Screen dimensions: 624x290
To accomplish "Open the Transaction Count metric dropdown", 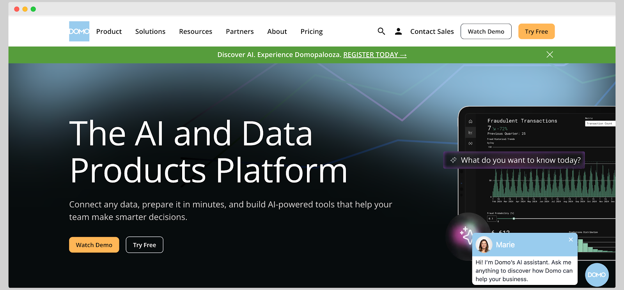I will point(600,123).
